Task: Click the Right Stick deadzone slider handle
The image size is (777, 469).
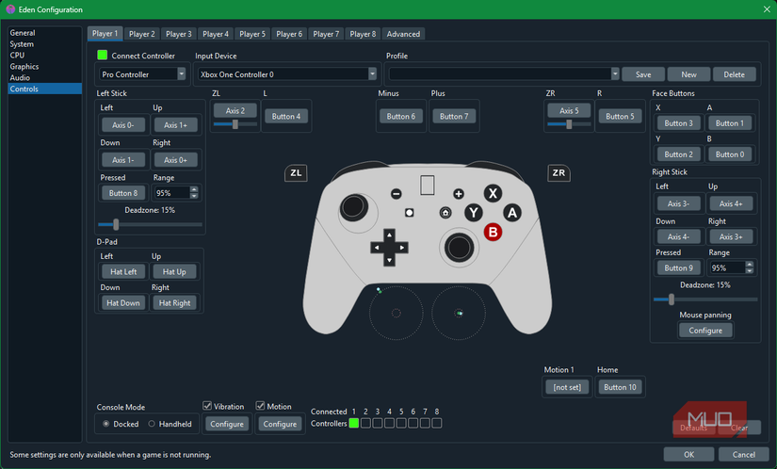Action: pos(672,299)
